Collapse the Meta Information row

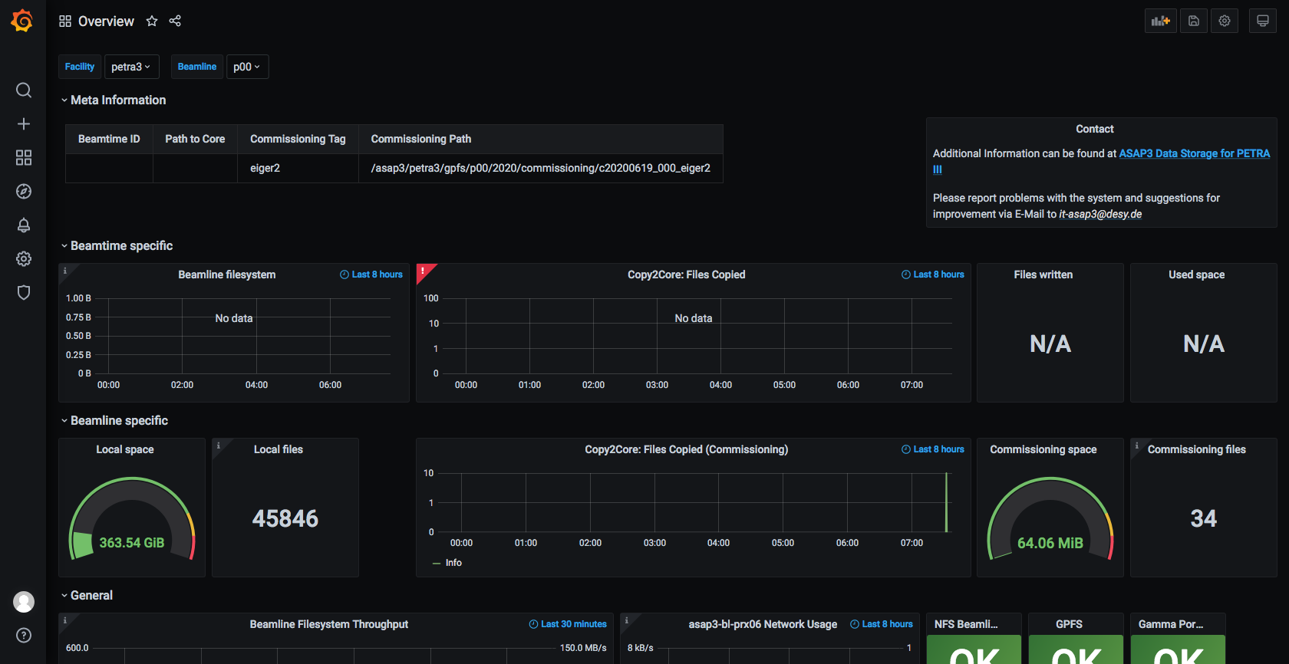click(117, 100)
